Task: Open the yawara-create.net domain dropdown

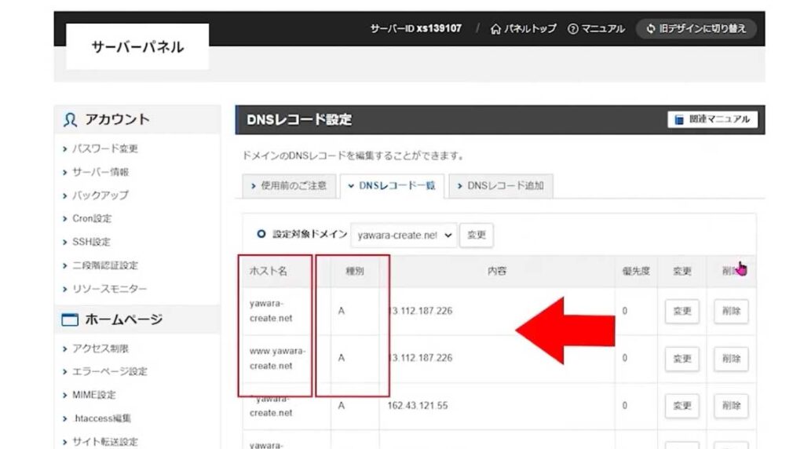Action: pos(404,235)
